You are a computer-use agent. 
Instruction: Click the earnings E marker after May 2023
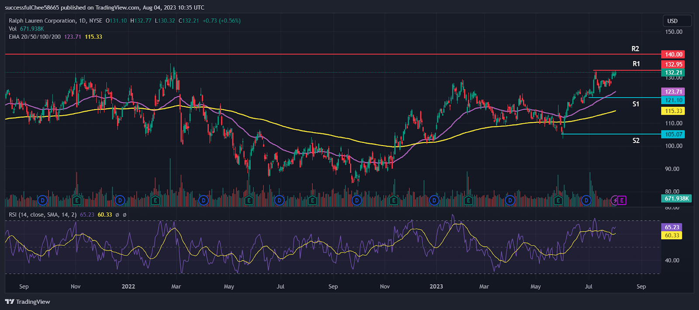pos(558,201)
